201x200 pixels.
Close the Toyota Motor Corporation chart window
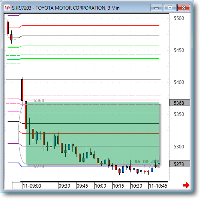tap(184, 8)
